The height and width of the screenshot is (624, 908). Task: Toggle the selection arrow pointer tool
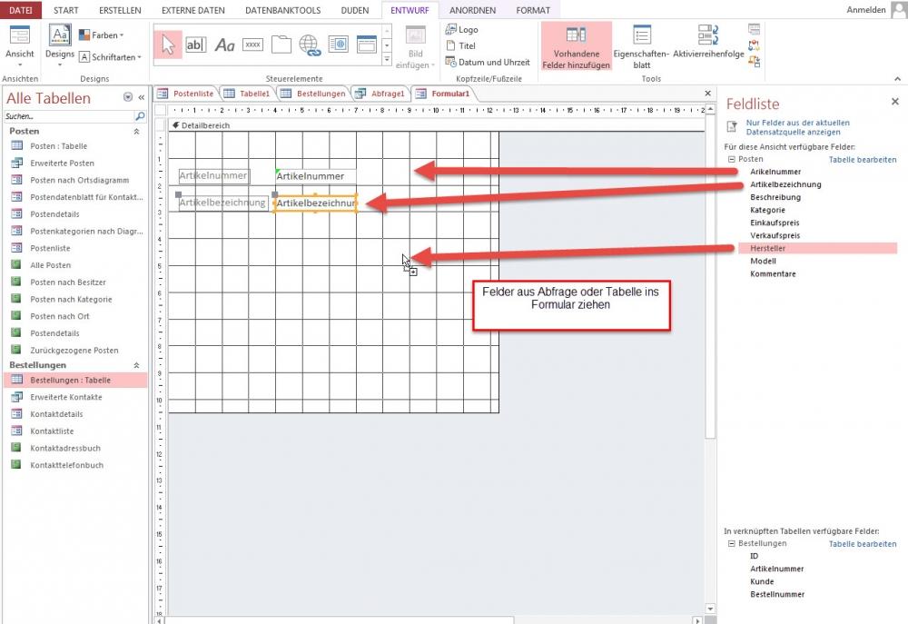click(x=168, y=45)
